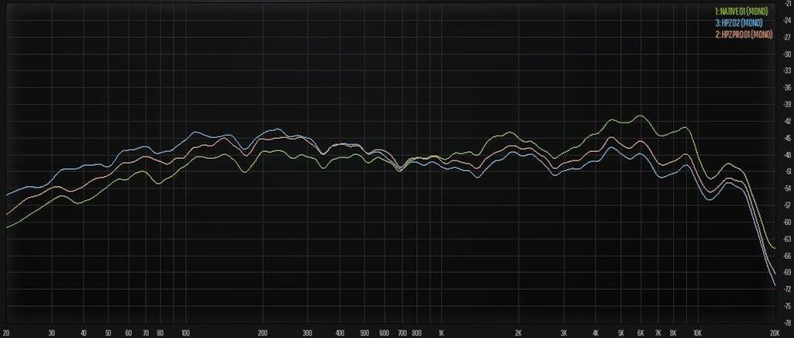Click the 2K frequency axis label
The height and width of the screenshot is (338, 794).
coord(518,332)
